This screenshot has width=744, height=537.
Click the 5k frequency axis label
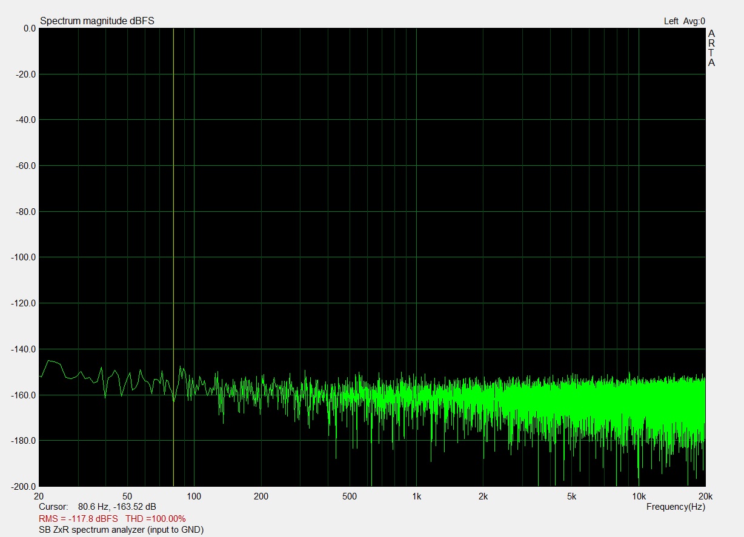coord(571,496)
